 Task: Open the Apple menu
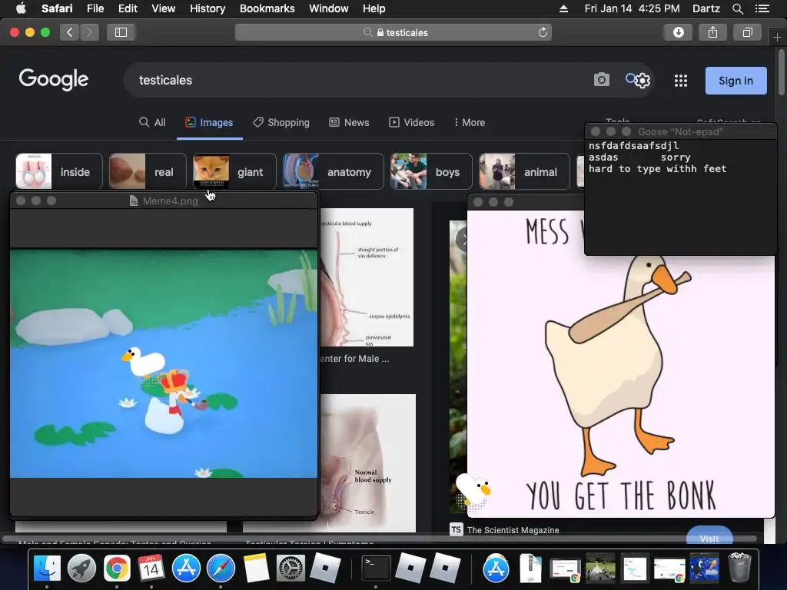point(21,8)
